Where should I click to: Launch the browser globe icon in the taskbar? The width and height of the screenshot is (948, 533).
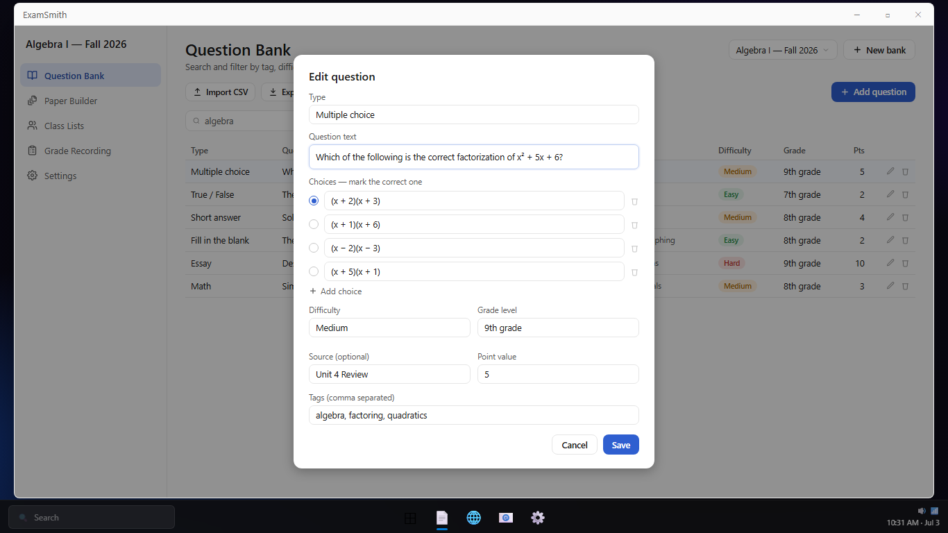click(x=474, y=518)
